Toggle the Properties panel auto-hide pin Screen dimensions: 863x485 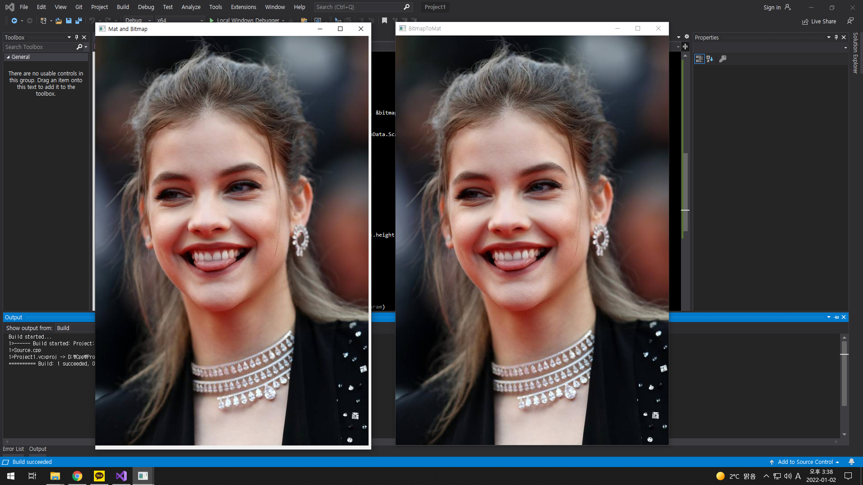point(836,37)
